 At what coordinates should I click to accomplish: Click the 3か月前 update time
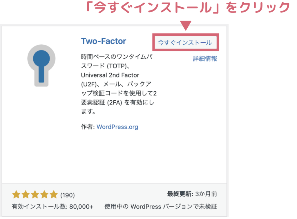point(206,194)
